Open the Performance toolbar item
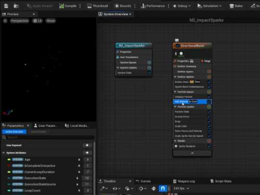This screenshot has height=195, width=260. (153, 6)
